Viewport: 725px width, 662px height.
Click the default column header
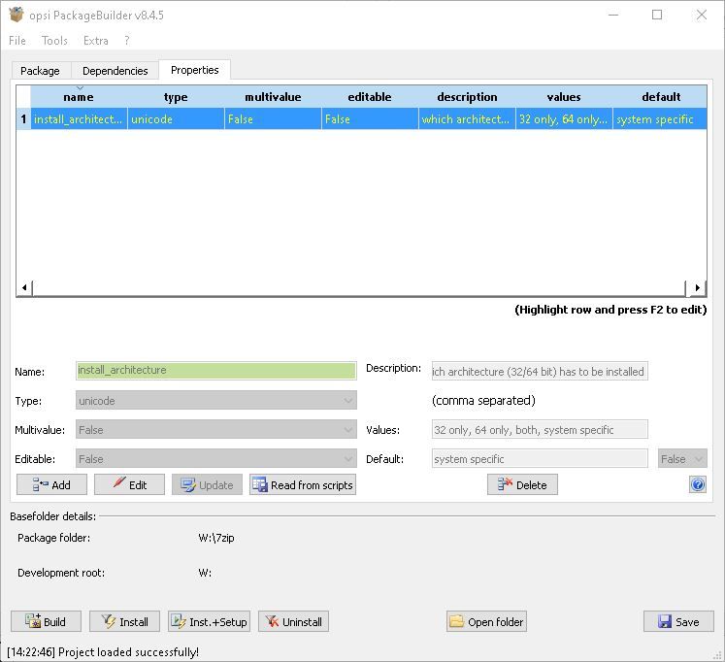coord(660,97)
